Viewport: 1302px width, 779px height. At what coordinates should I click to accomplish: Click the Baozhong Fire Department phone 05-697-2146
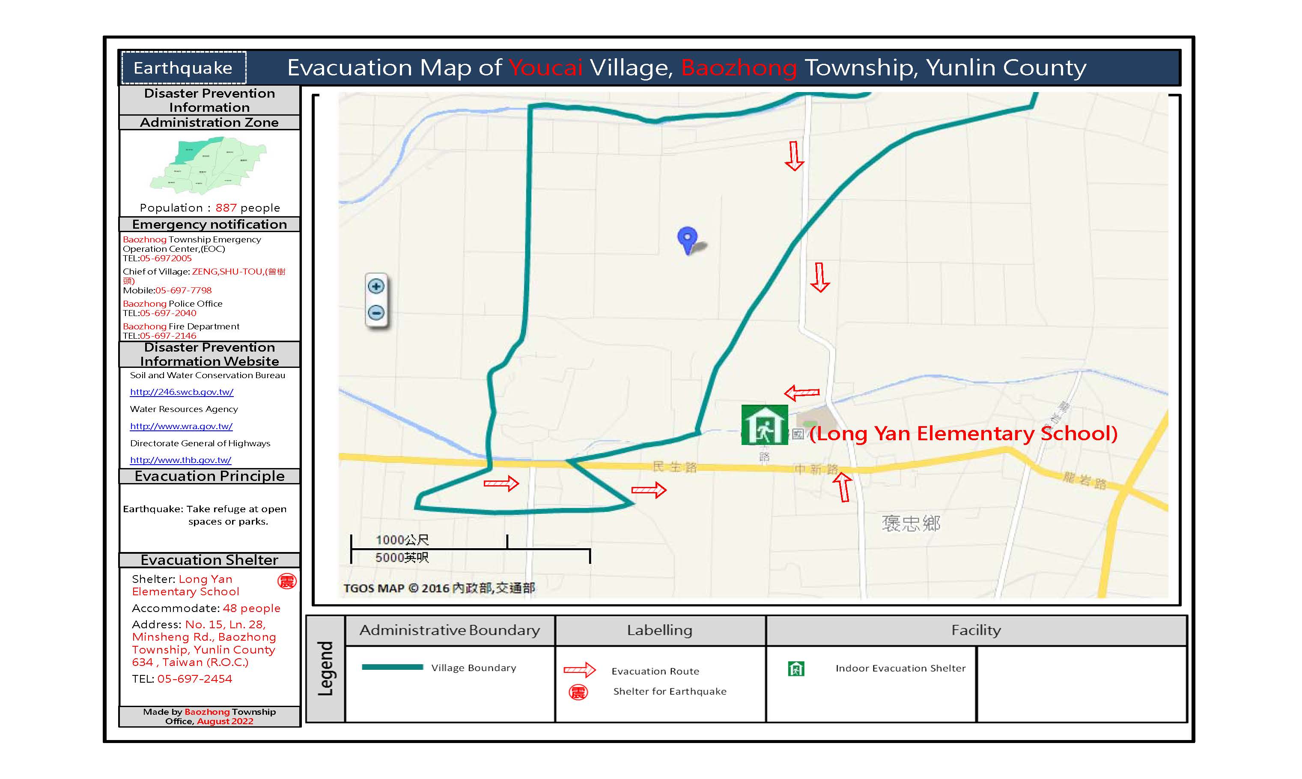160,335
